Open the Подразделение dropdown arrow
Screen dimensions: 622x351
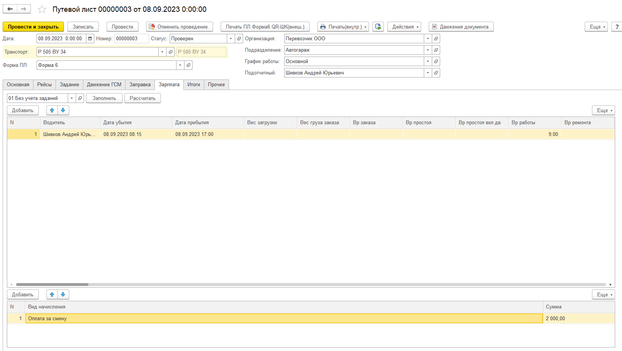(x=428, y=50)
